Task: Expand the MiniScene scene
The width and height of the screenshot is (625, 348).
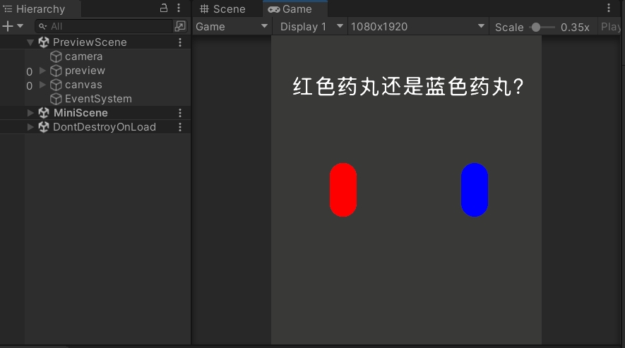Action: [30, 113]
